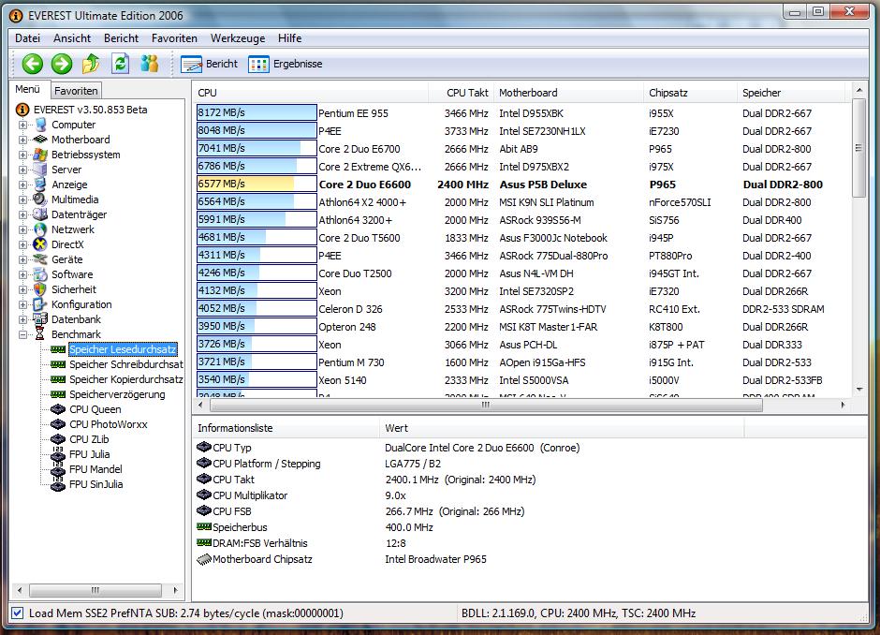Open the Bericht menu

click(121, 38)
